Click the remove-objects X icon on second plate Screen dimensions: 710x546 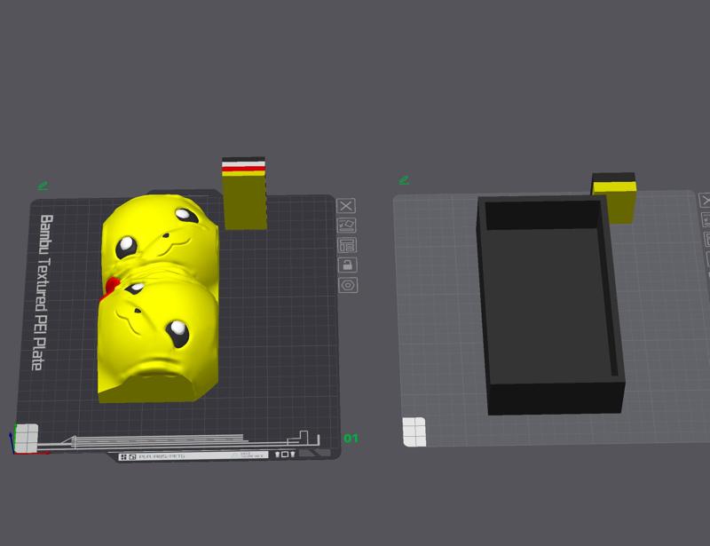tap(706, 200)
